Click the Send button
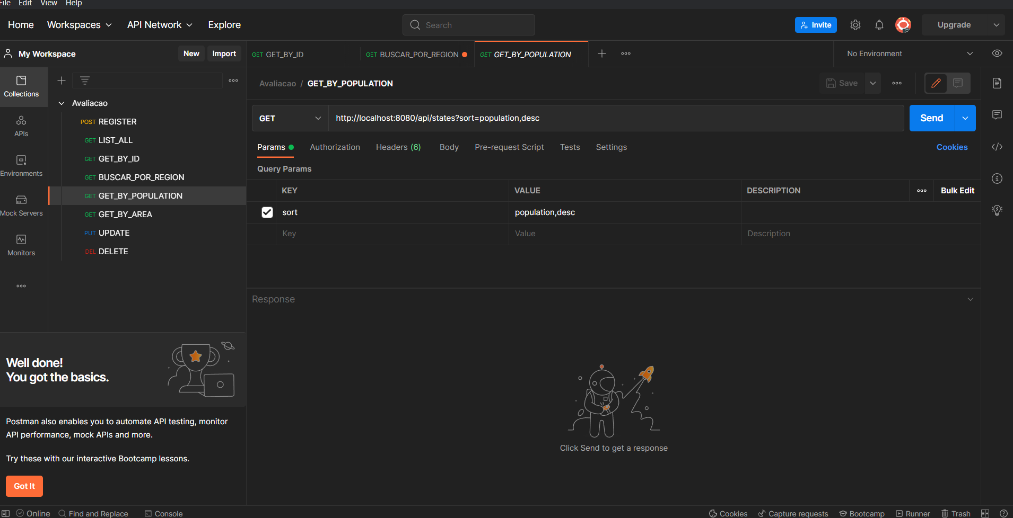Image resolution: width=1013 pixels, height=518 pixels. [931, 118]
